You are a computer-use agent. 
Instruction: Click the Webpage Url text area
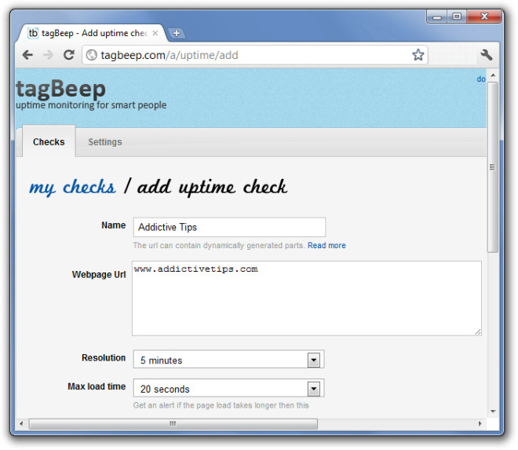click(x=307, y=298)
